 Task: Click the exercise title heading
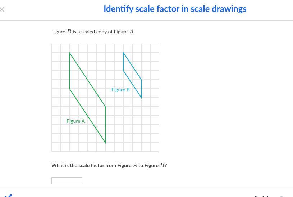tap(175, 9)
